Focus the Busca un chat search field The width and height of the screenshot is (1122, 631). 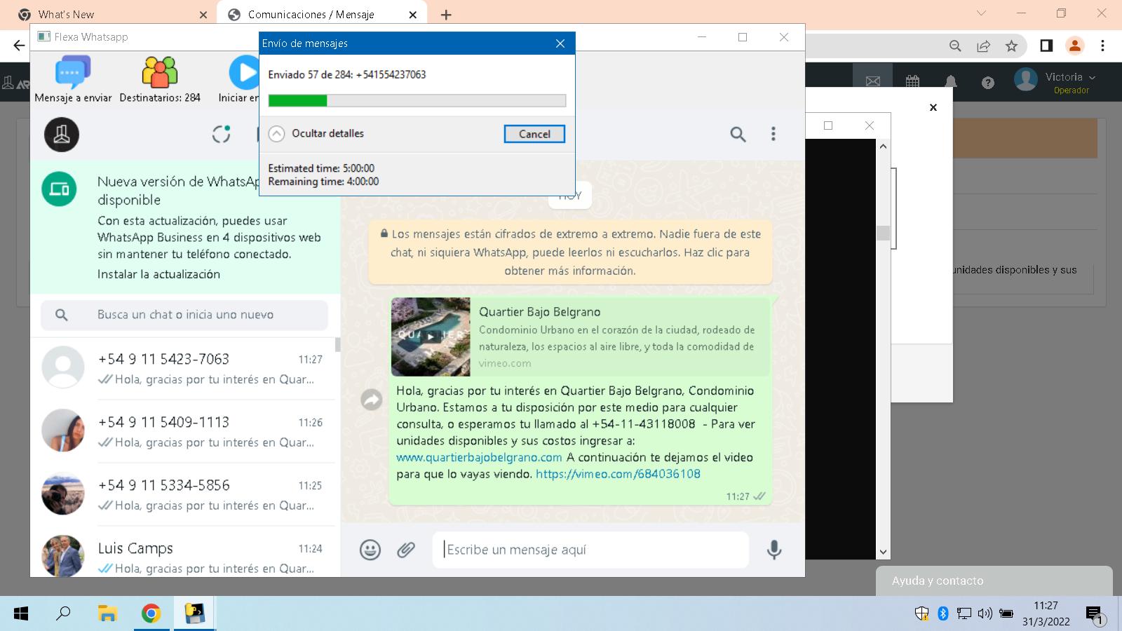coord(184,315)
